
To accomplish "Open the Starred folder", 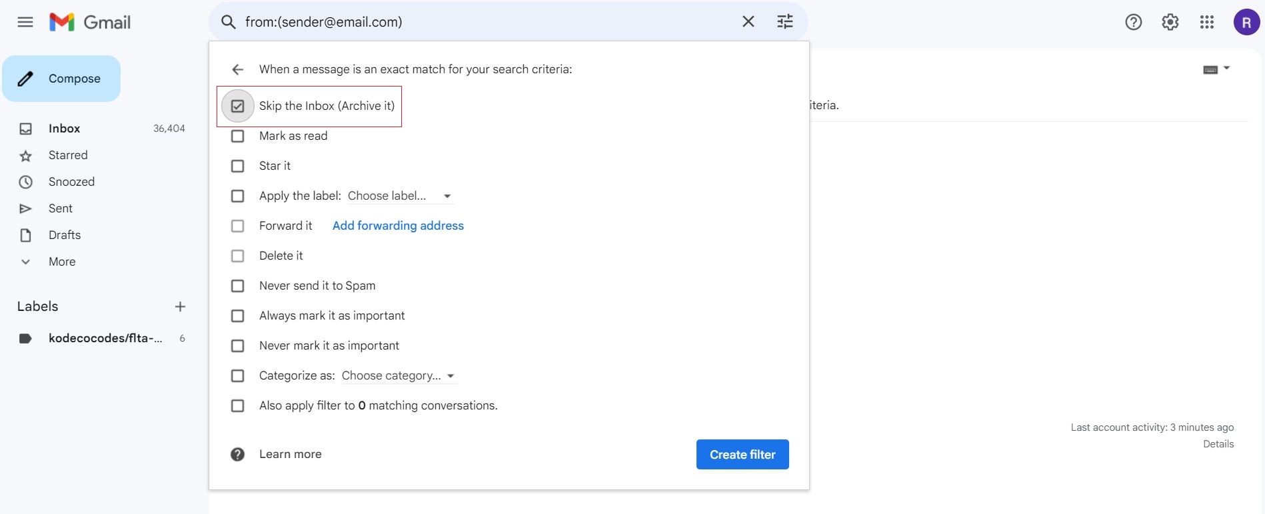I will (x=68, y=155).
